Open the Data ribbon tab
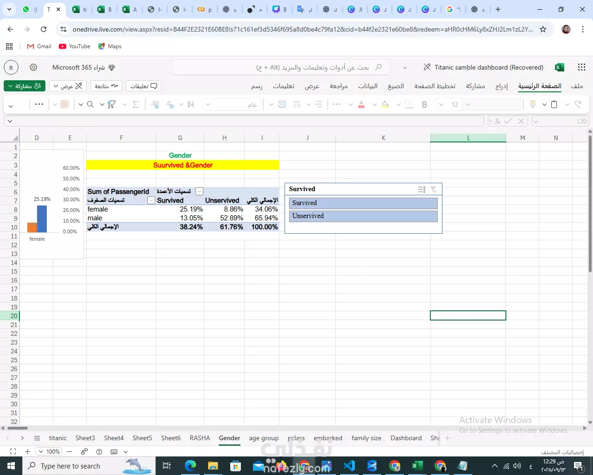This screenshot has width=593, height=475. pyautogui.click(x=368, y=86)
